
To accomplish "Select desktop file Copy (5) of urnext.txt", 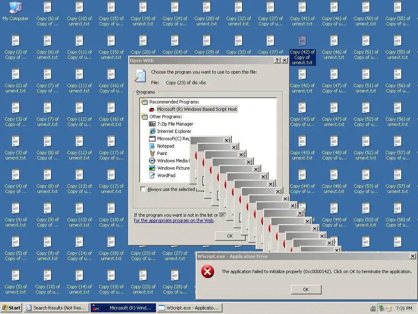I will point(16,282).
